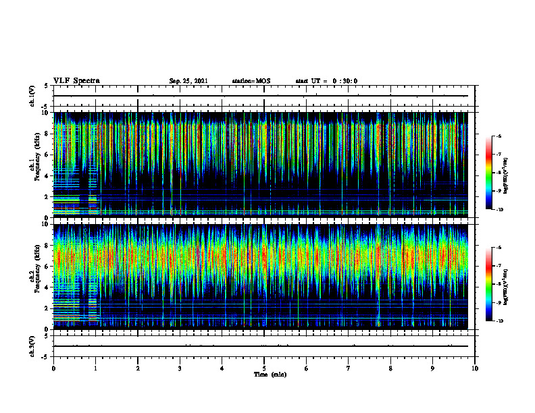This screenshot has width=535, height=413.
Task: Click the ch.3 voltage waveform trace
Action: tap(261, 346)
